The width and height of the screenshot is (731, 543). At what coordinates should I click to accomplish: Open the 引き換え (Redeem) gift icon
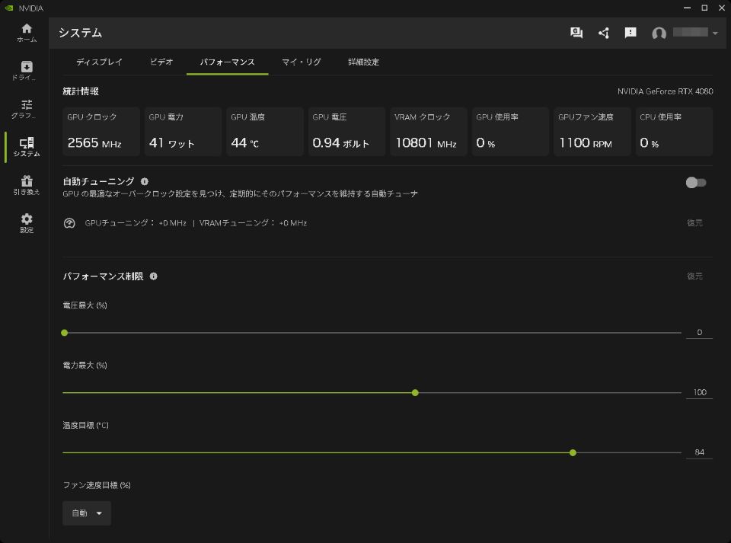click(x=27, y=185)
